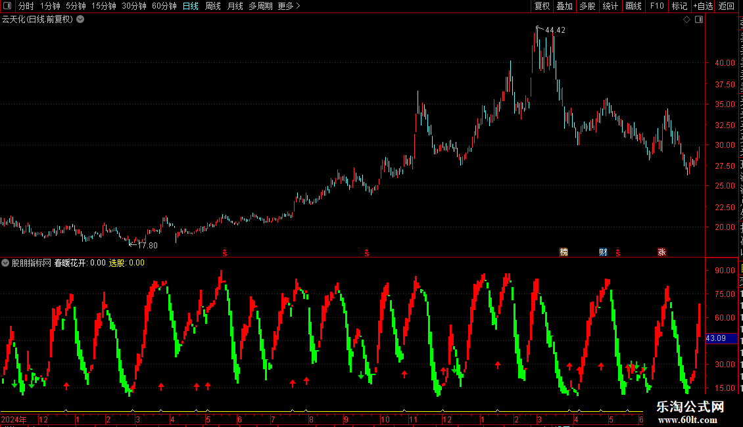Click the diamond icon on main chart
Viewport: 743px width, 427px height.
(x=686, y=20)
